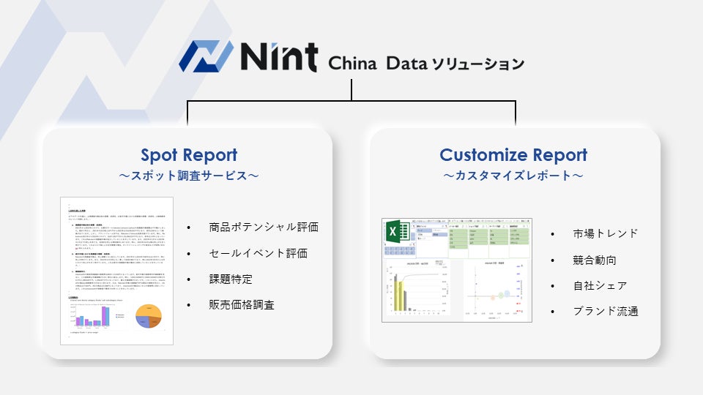Select 市場トレンド bullet
703x395 pixels.
[606, 234]
